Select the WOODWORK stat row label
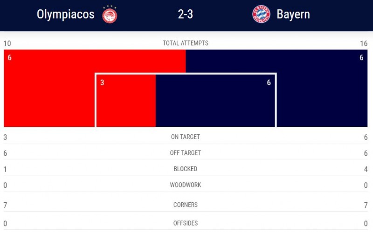373x232 pixels. pyautogui.click(x=186, y=185)
